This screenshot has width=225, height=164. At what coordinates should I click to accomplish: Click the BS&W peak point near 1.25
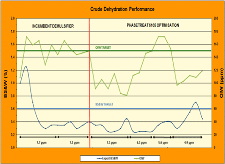(26, 67)
